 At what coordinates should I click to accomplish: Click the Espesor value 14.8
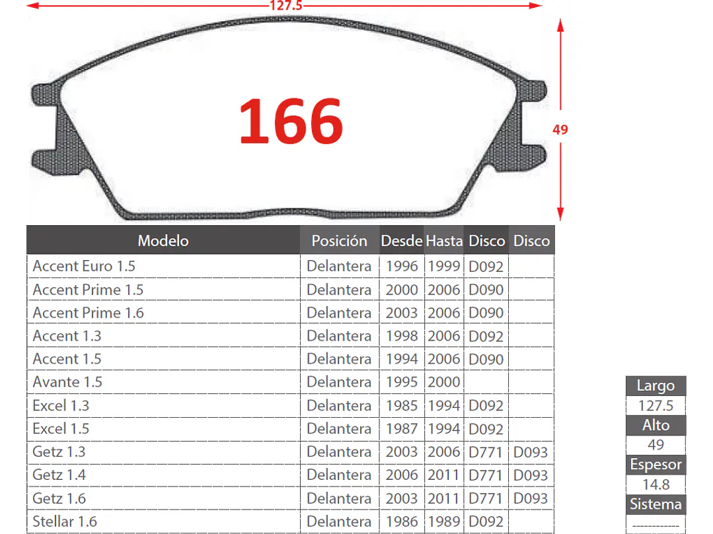click(656, 484)
